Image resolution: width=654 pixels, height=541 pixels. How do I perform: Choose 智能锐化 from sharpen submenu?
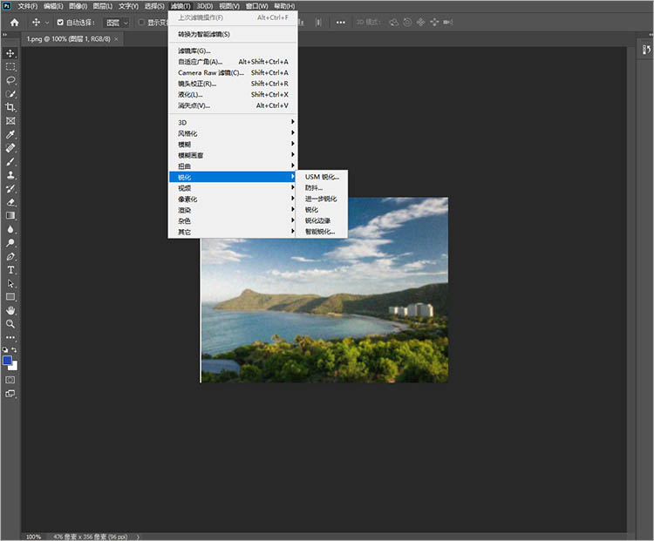322,232
